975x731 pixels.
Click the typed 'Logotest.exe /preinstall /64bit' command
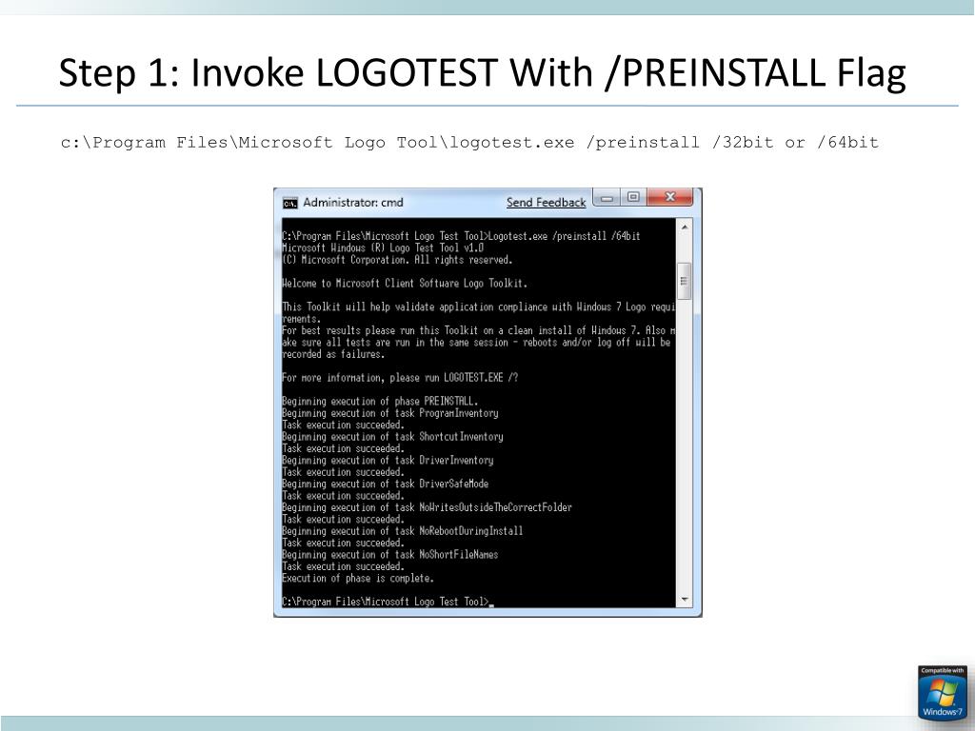tap(564, 236)
